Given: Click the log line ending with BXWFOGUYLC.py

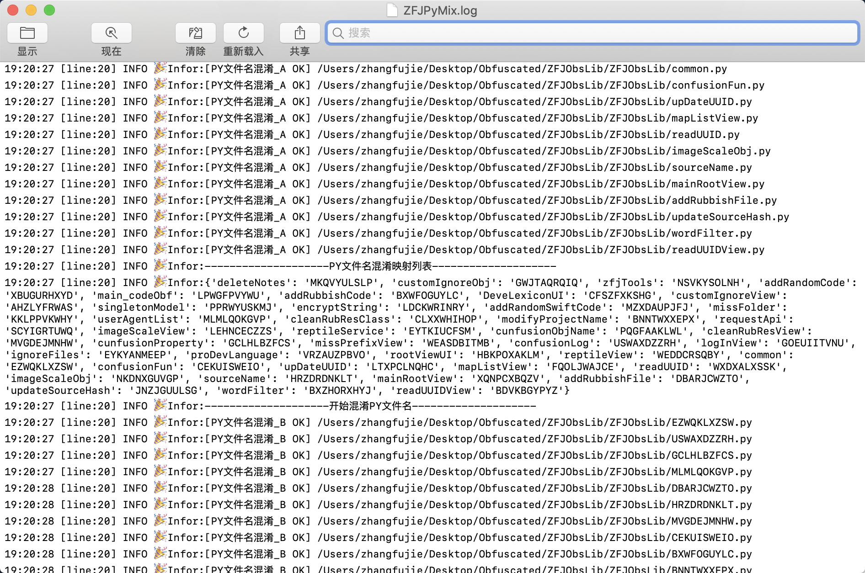Looking at the screenshot, I should [378, 554].
